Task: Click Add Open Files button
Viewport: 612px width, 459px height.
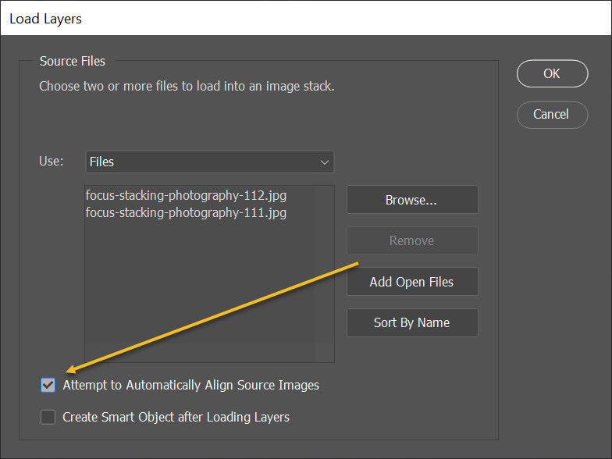Action: coord(412,281)
